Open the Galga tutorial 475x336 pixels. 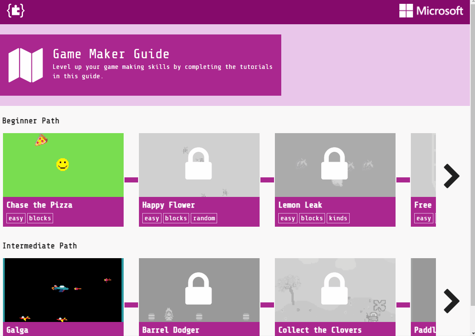coord(63,290)
